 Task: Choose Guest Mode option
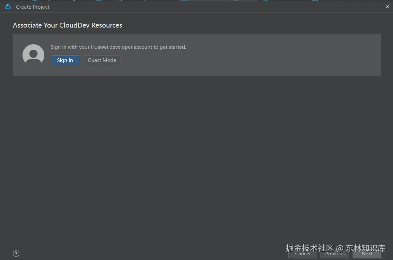coord(102,60)
